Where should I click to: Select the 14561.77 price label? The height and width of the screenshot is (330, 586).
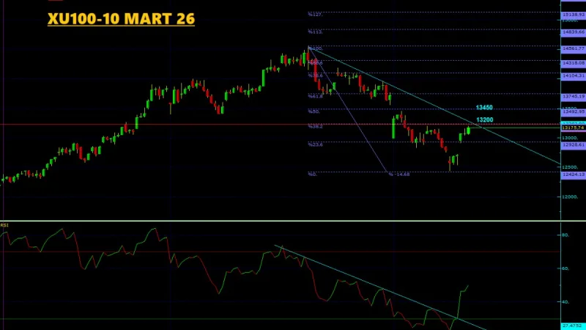point(574,48)
